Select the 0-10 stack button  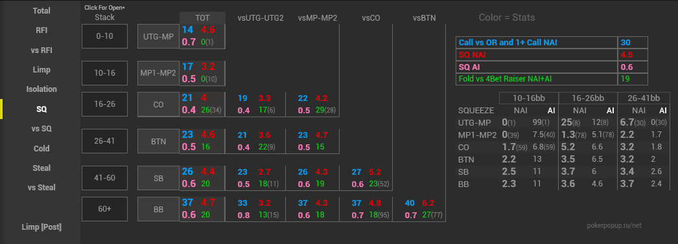(104, 36)
